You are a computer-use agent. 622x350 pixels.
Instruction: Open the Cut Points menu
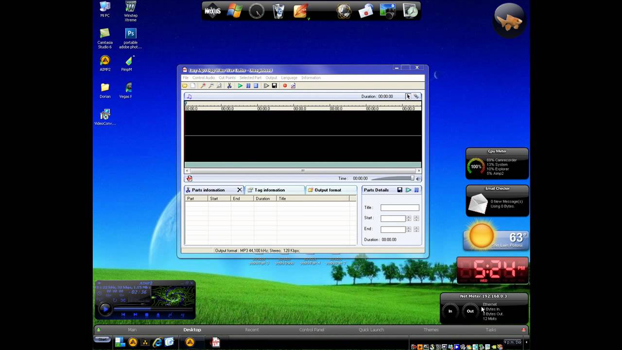[227, 78]
